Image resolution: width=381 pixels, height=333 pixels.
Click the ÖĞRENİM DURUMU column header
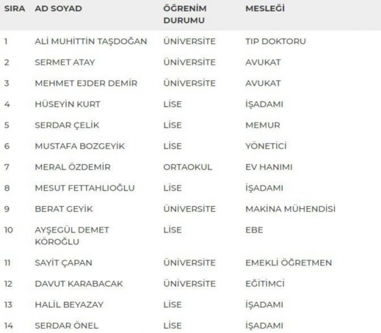pos(185,14)
